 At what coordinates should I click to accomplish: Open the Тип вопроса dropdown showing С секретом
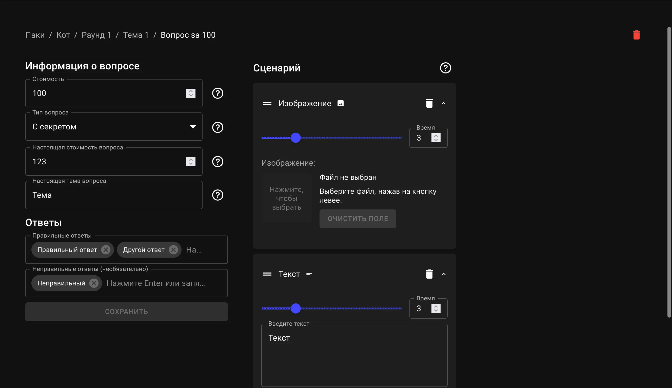[x=193, y=127]
